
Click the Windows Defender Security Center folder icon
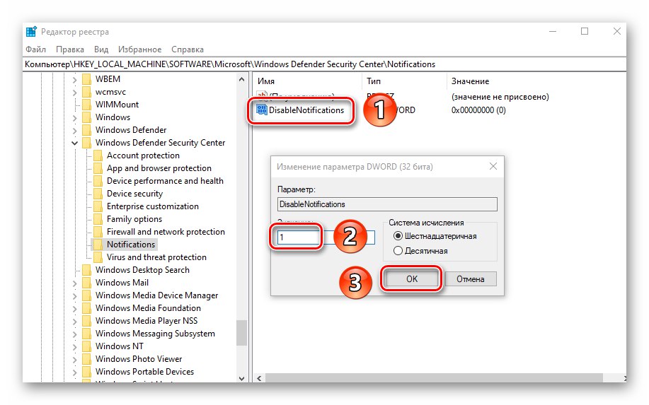[86, 143]
